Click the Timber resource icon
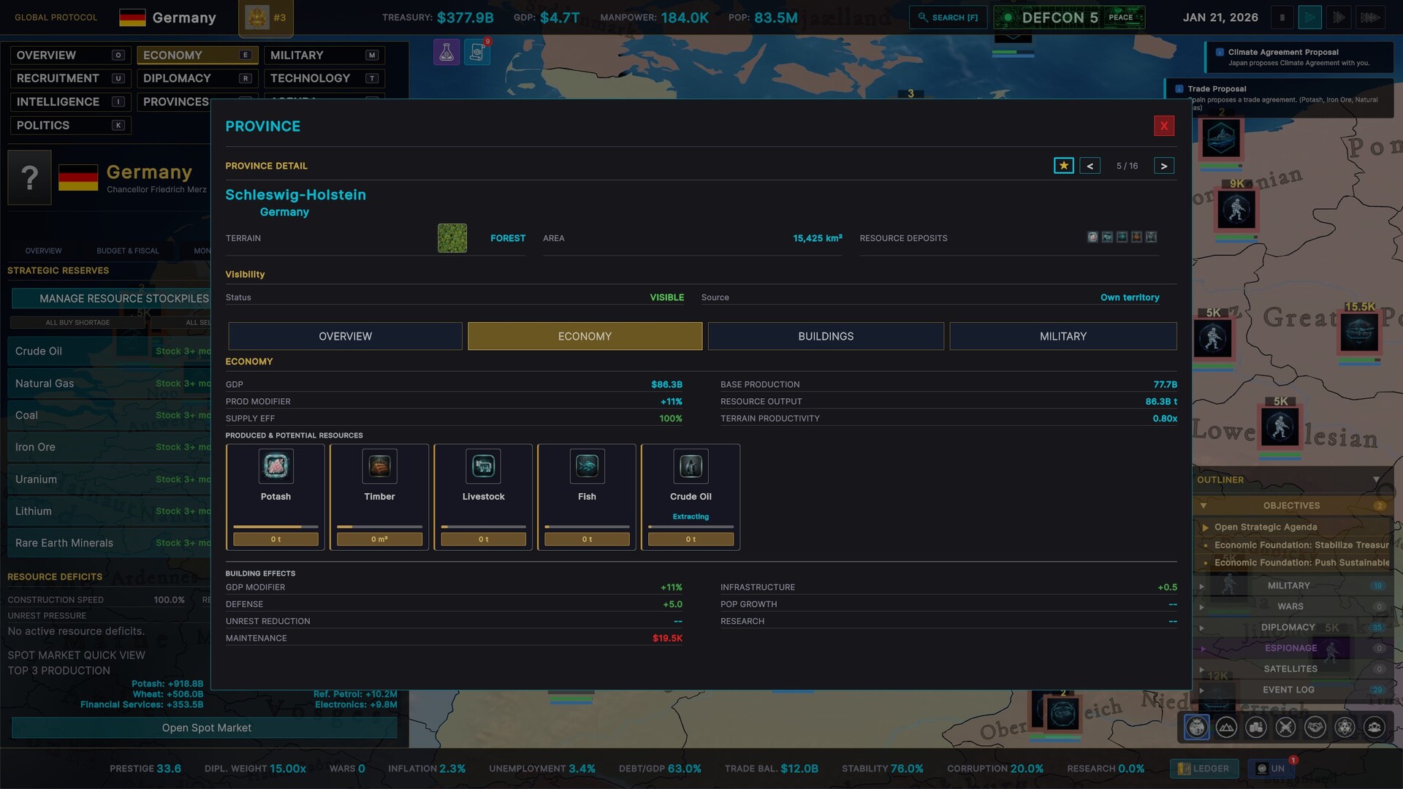This screenshot has height=789, width=1403. pyautogui.click(x=379, y=466)
